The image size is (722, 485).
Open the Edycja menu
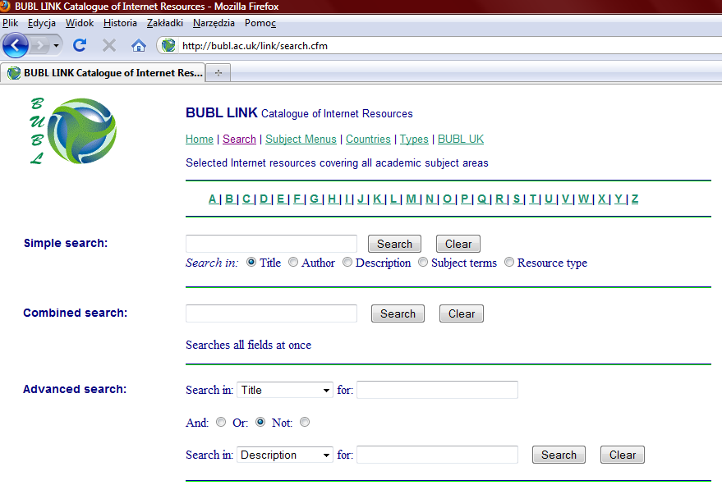tap(41, 23)
